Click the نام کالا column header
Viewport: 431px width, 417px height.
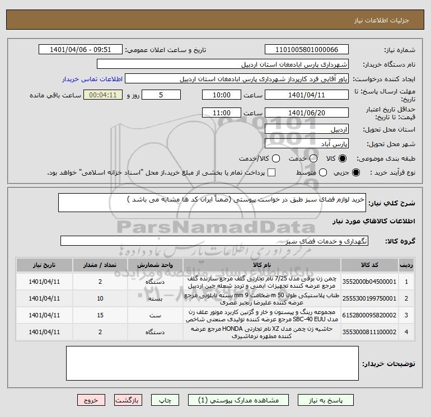click(x=262, y=265)
